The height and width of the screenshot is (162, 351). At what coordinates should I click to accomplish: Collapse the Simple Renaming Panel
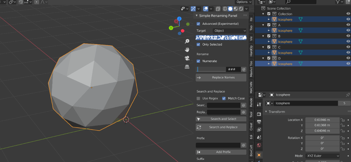coord(197,16)
